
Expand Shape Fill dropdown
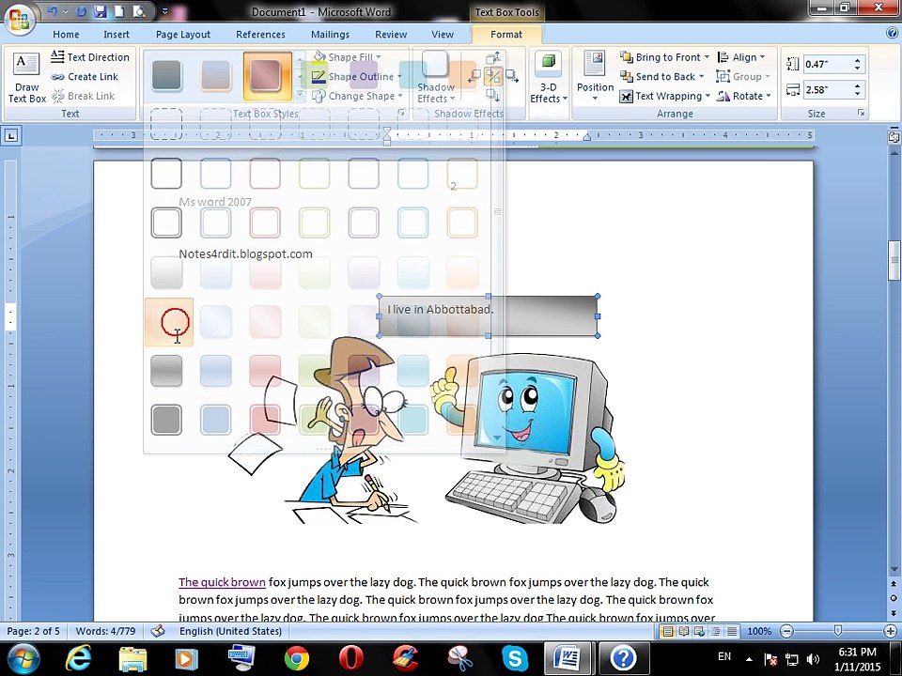tap(379, 57)
